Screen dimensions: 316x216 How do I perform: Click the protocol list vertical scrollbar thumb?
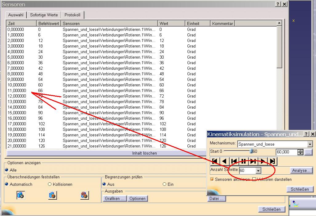pyautogui.click(x=279, y=47)
